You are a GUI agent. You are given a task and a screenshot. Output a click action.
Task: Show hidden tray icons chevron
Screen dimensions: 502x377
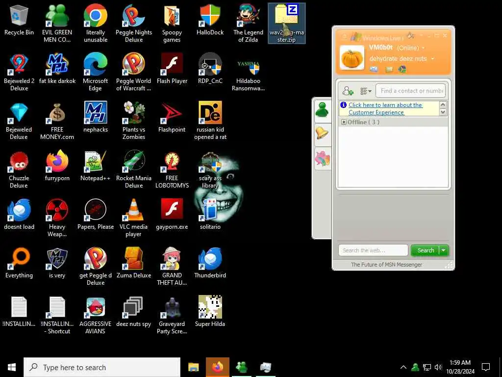[403, 367]
